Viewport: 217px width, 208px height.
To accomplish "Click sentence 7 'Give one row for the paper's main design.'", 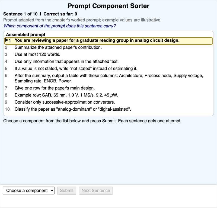I will tap(55, 88).
